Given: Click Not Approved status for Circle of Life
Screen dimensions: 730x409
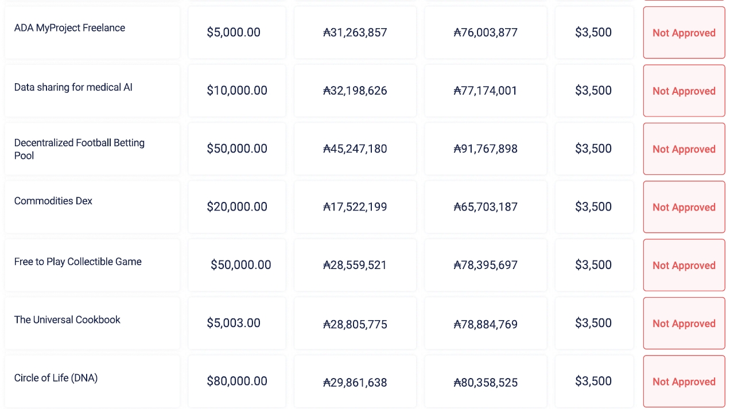Looking at the screenshot, I should point(684,381).
